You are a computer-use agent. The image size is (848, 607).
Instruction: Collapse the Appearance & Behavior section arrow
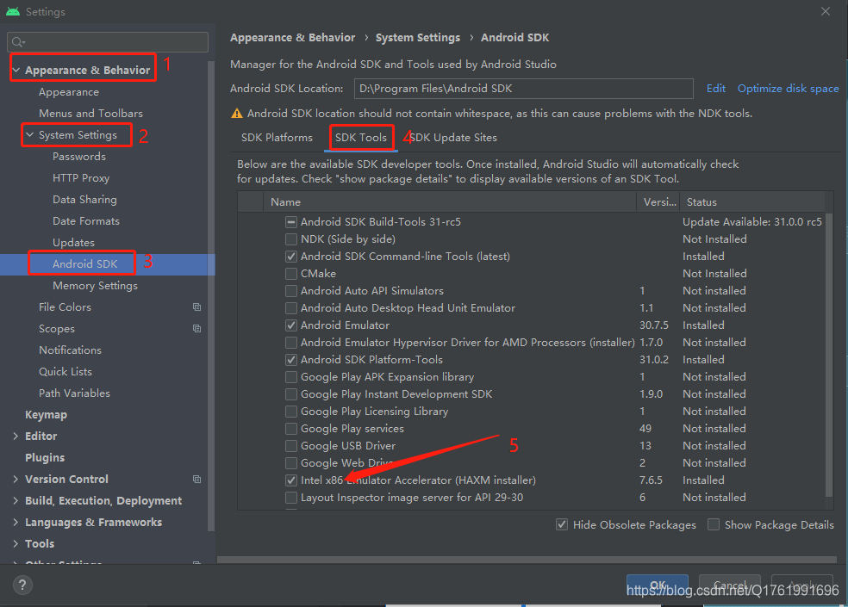(16, 71)
